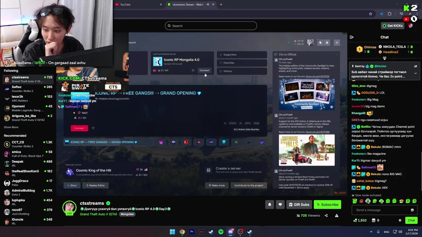Send message with the green Chat button
This screenshot has height=237, width=422.
[x=411, y=221]
